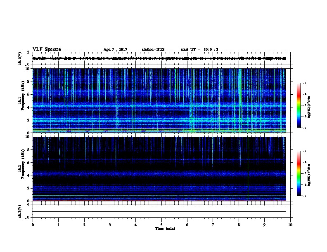Click the "start UT = 10:0 :3" text
This screenshot has height=252, width=327.
pos(199,49)
